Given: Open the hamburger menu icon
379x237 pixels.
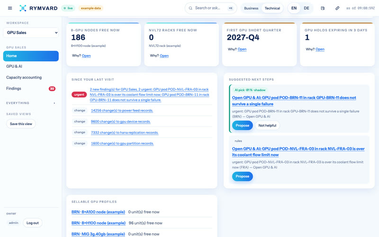Looking at the screenshot, I should click(x=10, y=8).
